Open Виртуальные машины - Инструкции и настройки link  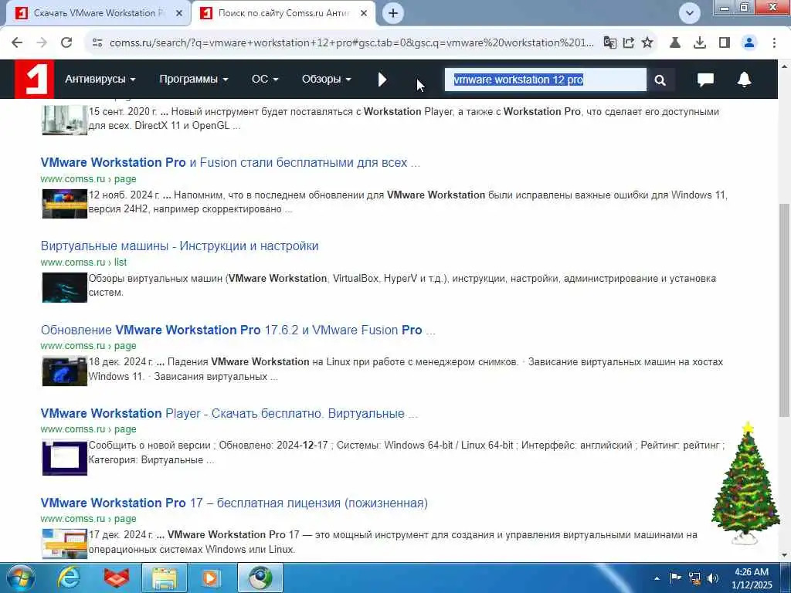click(x=179, y=246)
